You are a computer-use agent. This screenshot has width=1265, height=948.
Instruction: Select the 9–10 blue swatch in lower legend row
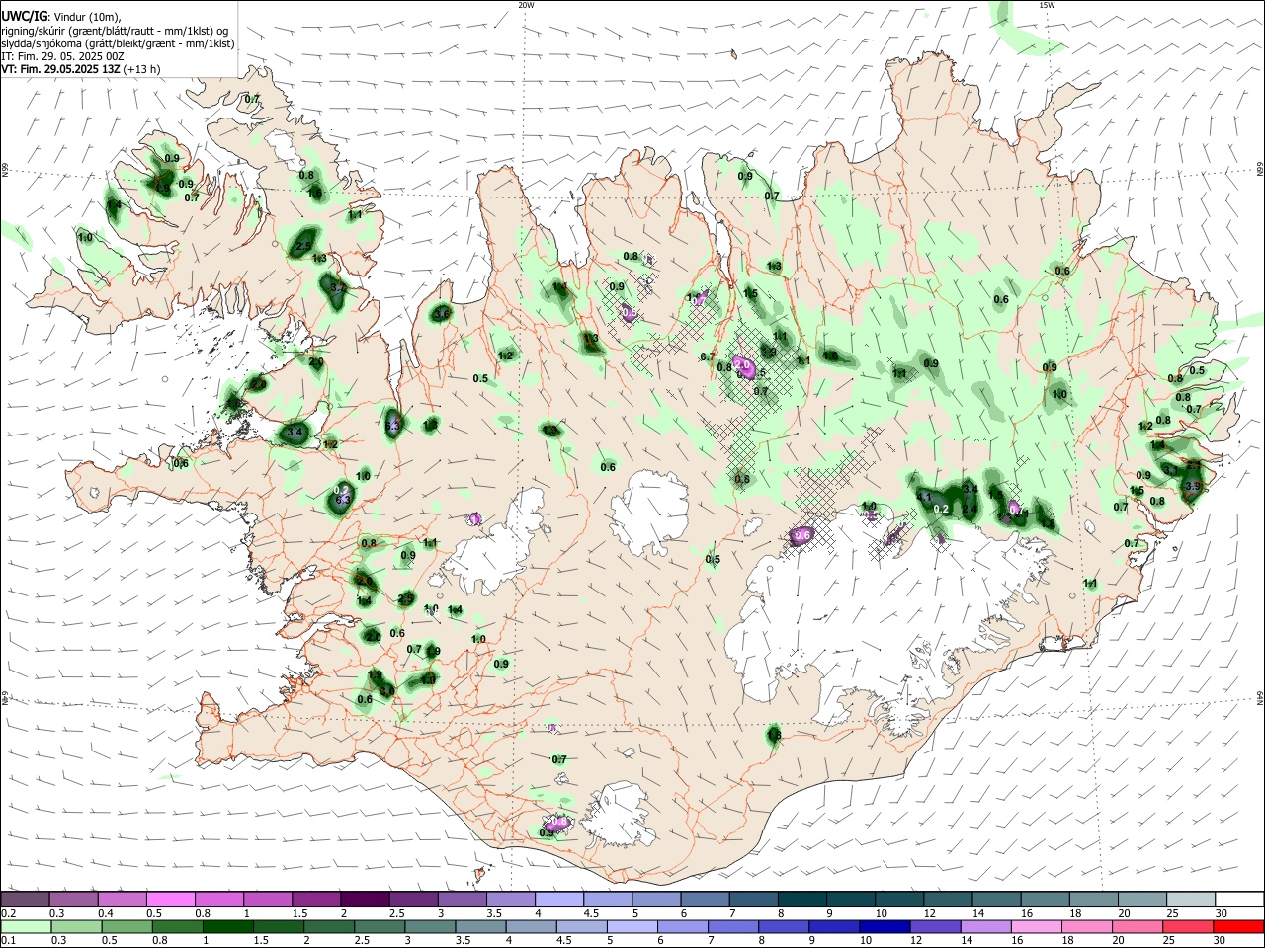(x=834, y=926)
